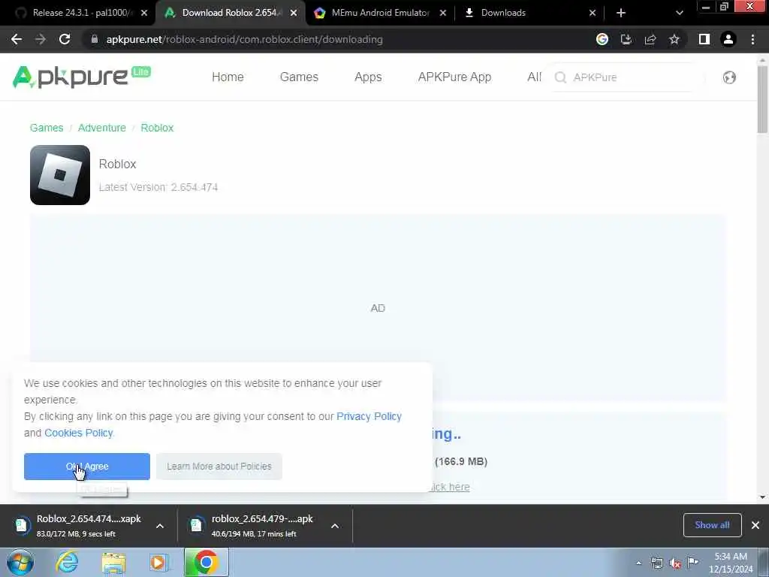This screenshot has height=577, width=769.
Task: Close the Downloads tab
Action: 593,13
